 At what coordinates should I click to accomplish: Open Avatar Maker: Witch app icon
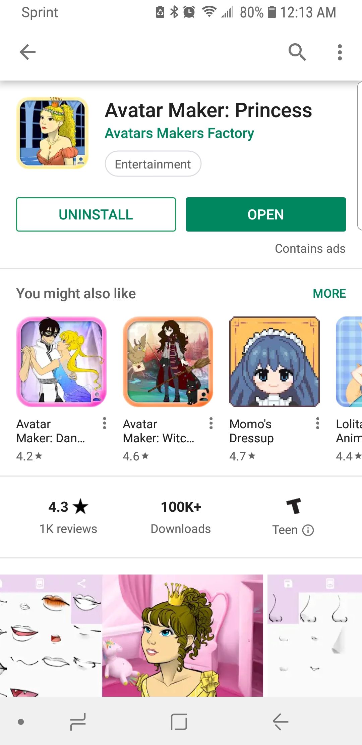click(168, 362)
